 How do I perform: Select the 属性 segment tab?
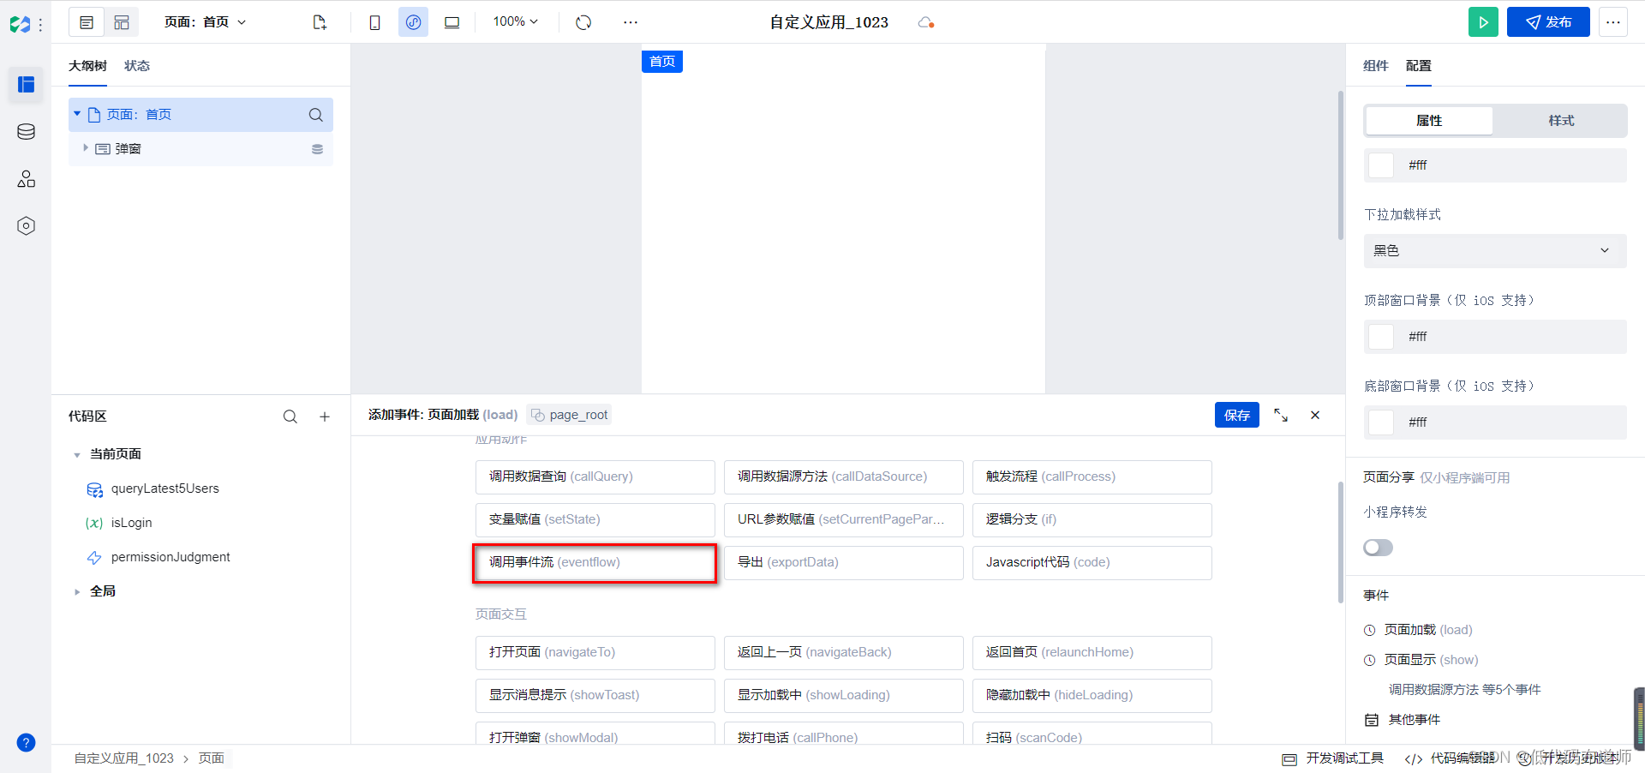(1429, 121)
